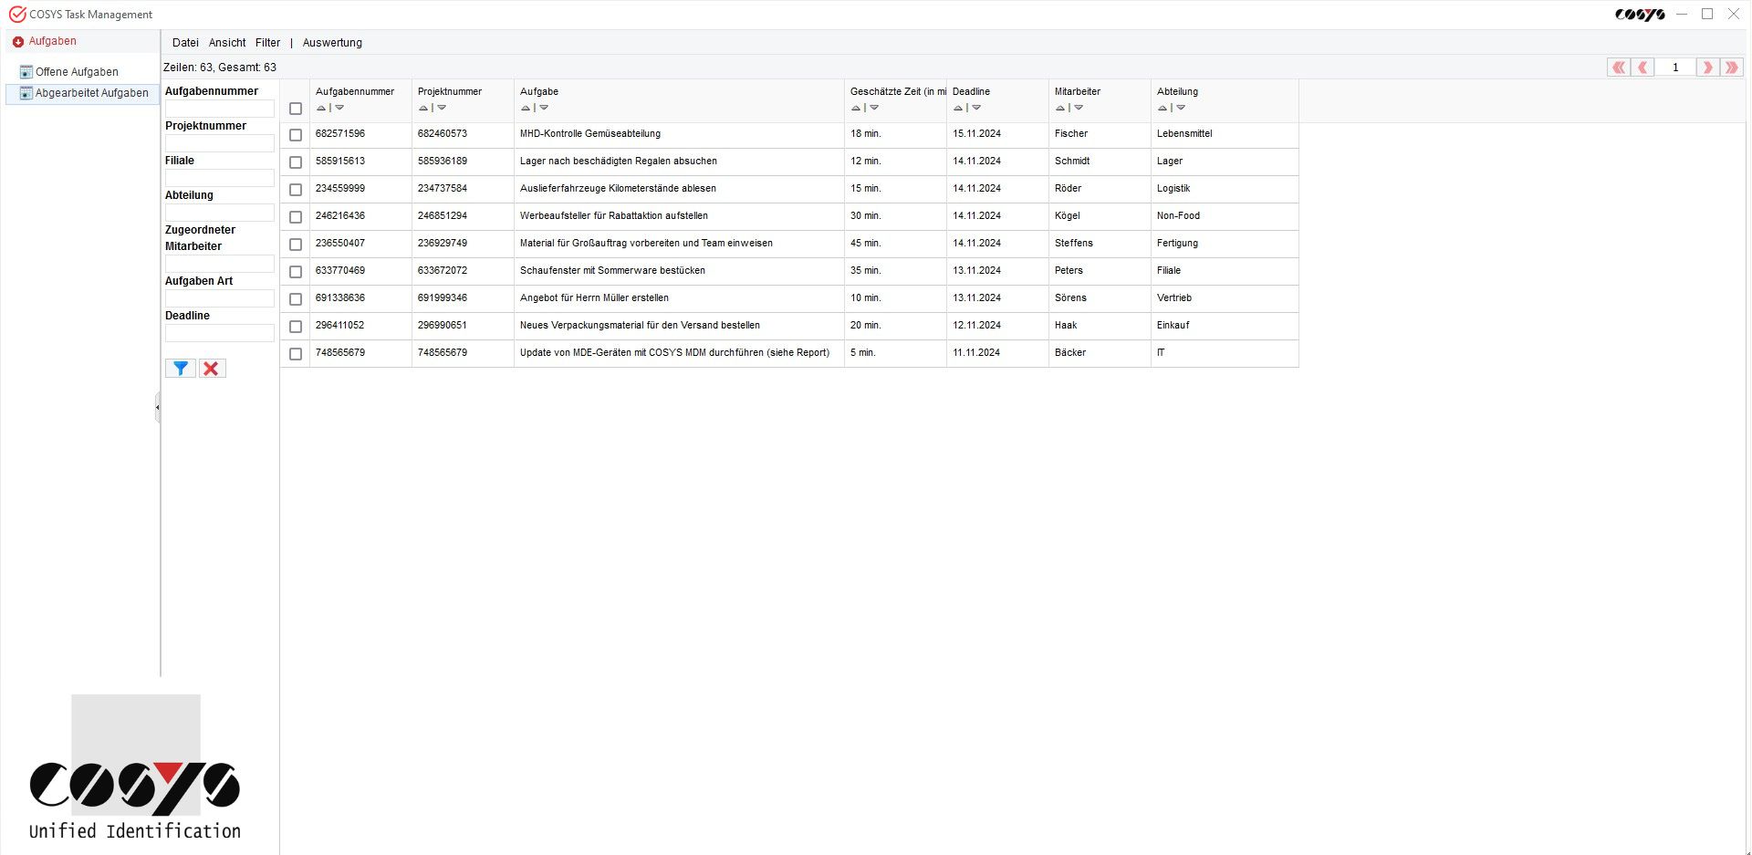
Task: Go to next page arrow
Action: click(x=1708, y=68)
